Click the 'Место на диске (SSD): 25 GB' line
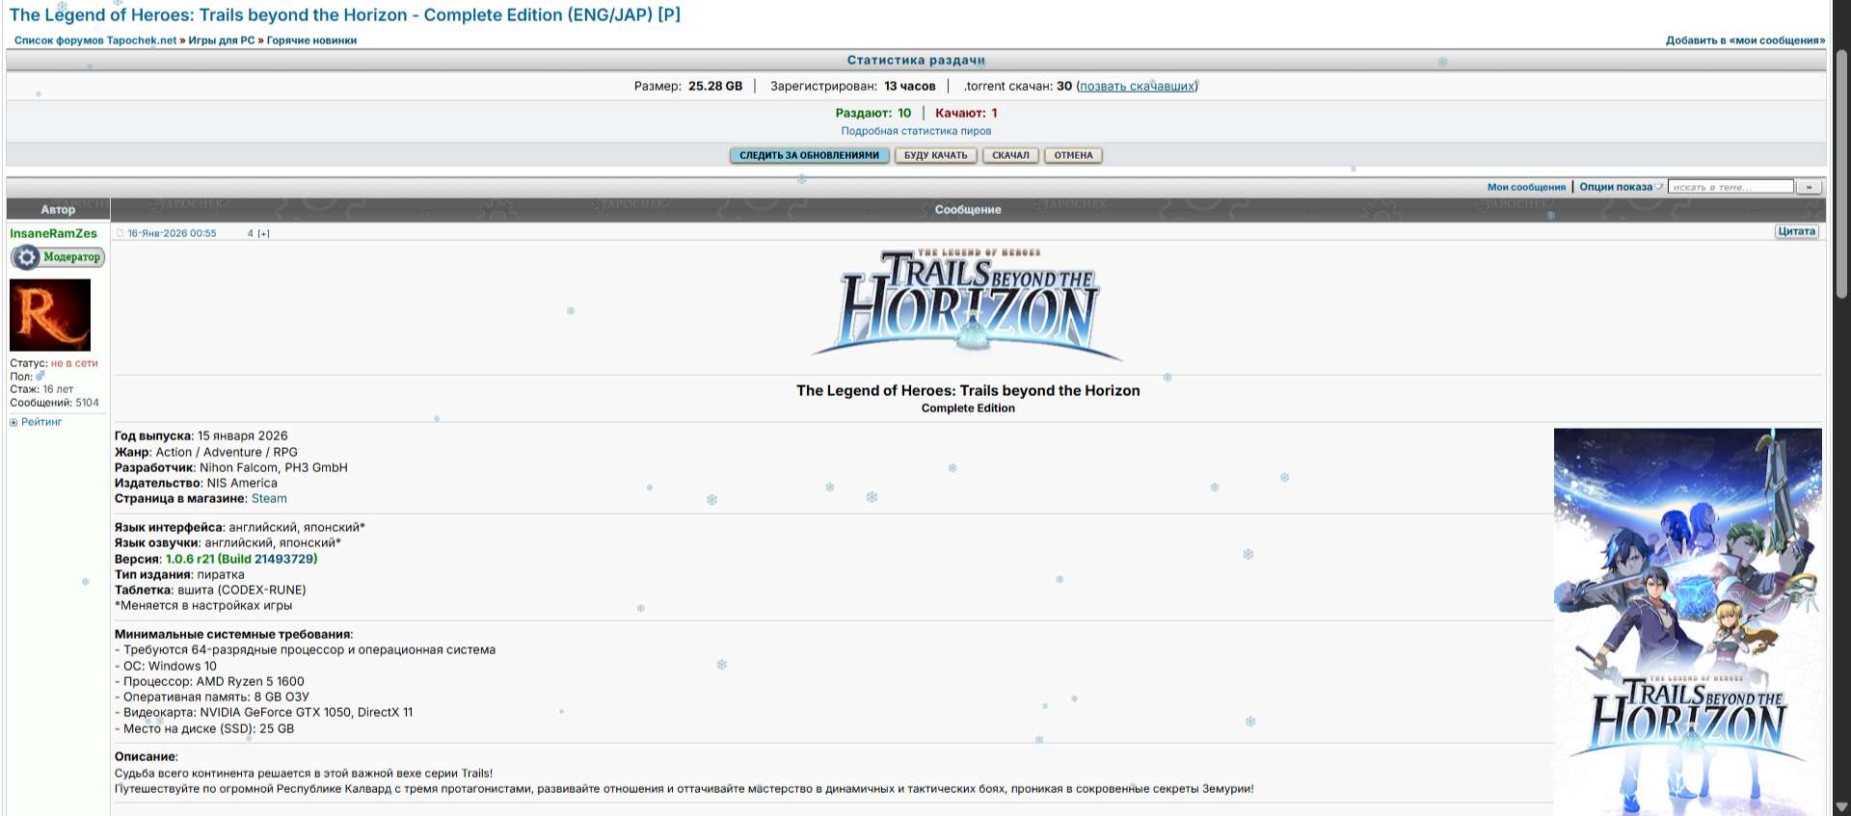Screen dimensions: 1851x816 (204, 729)
